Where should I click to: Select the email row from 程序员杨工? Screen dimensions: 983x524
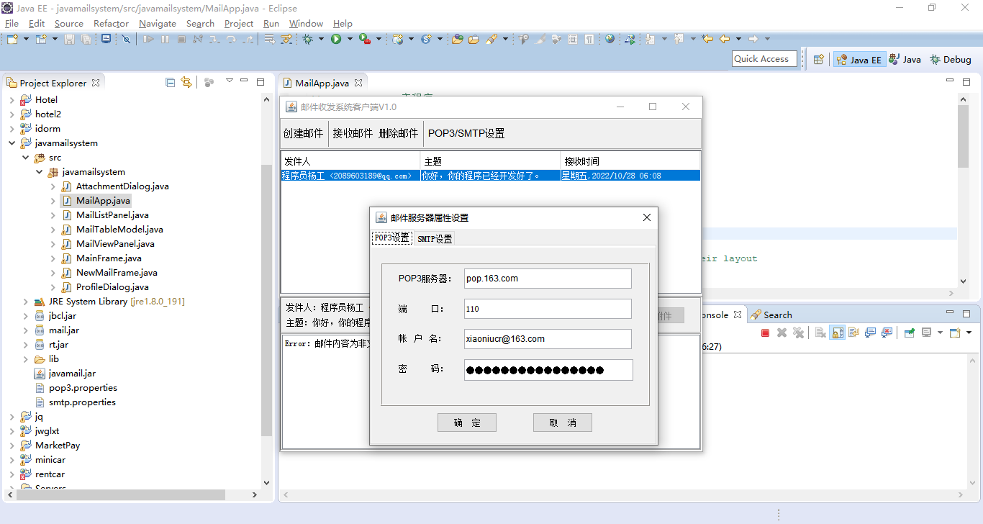coord(490,176)
